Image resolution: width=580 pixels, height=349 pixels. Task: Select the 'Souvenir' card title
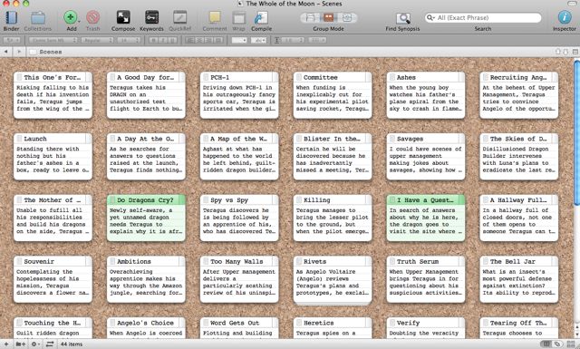(39, 262)
